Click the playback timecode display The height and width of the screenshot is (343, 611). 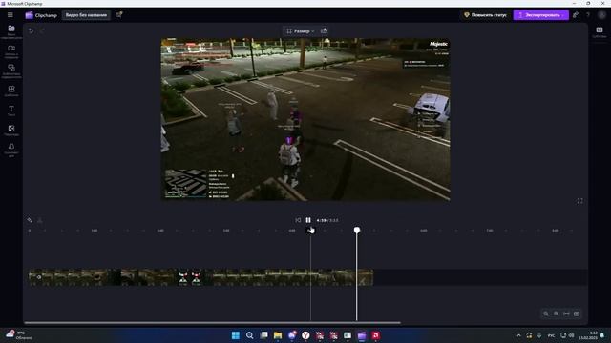tap(327, 220)
